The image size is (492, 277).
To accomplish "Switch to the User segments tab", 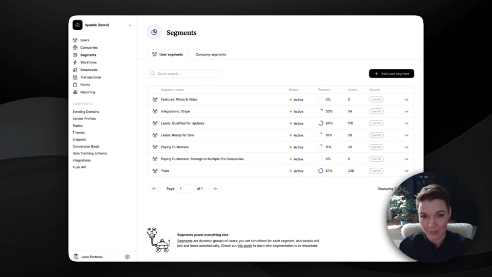I will [168, 54].
